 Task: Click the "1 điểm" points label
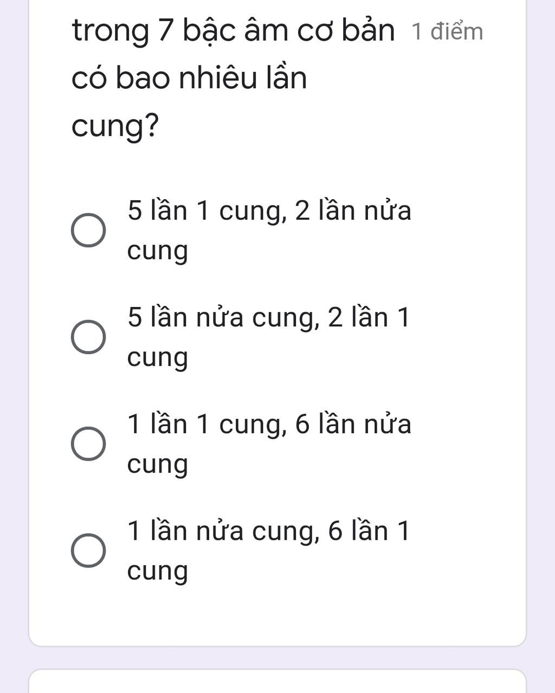[x=447, y=31]
